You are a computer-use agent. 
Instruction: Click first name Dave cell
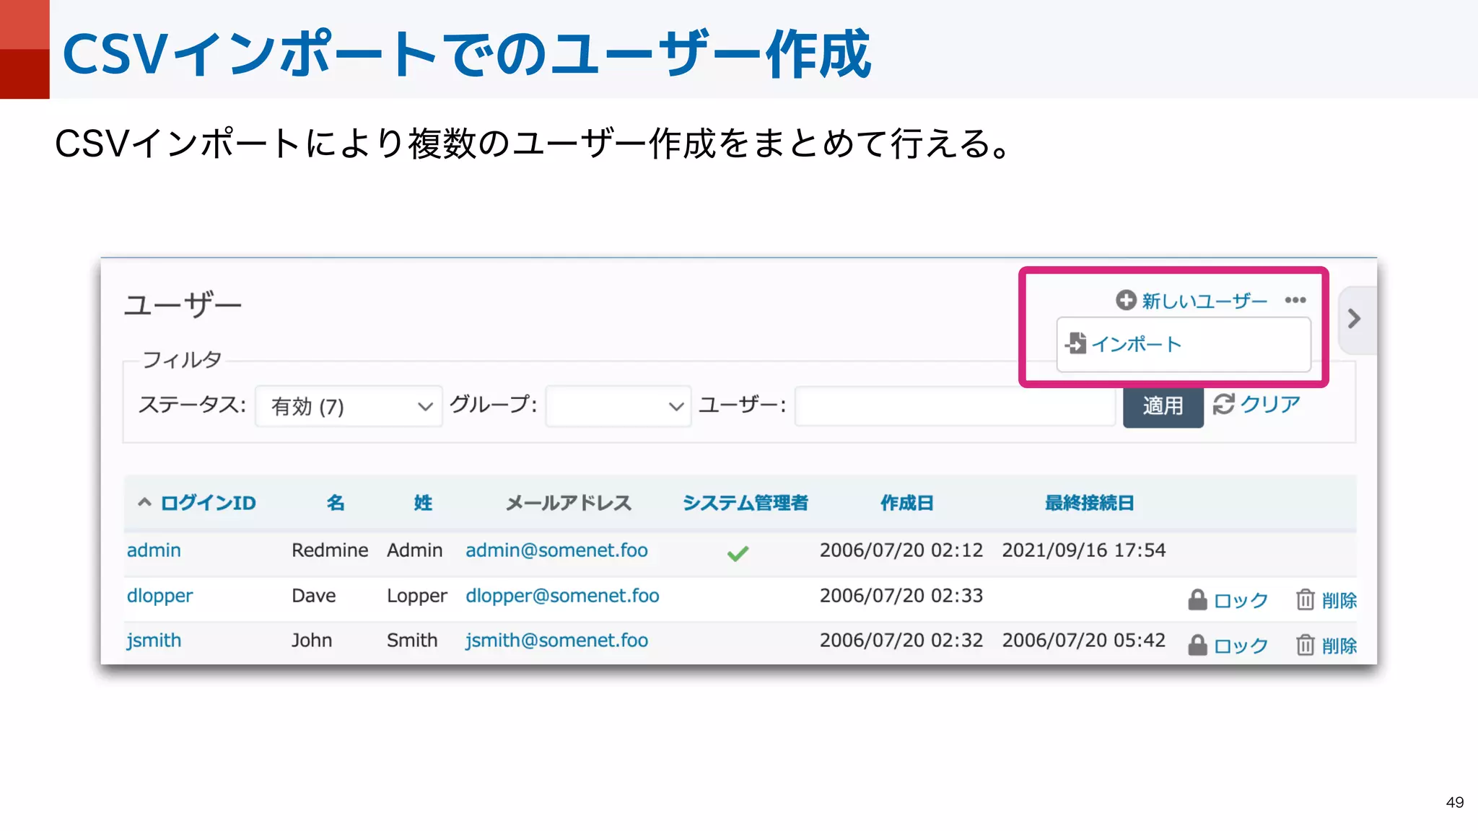tap(314, 596)
